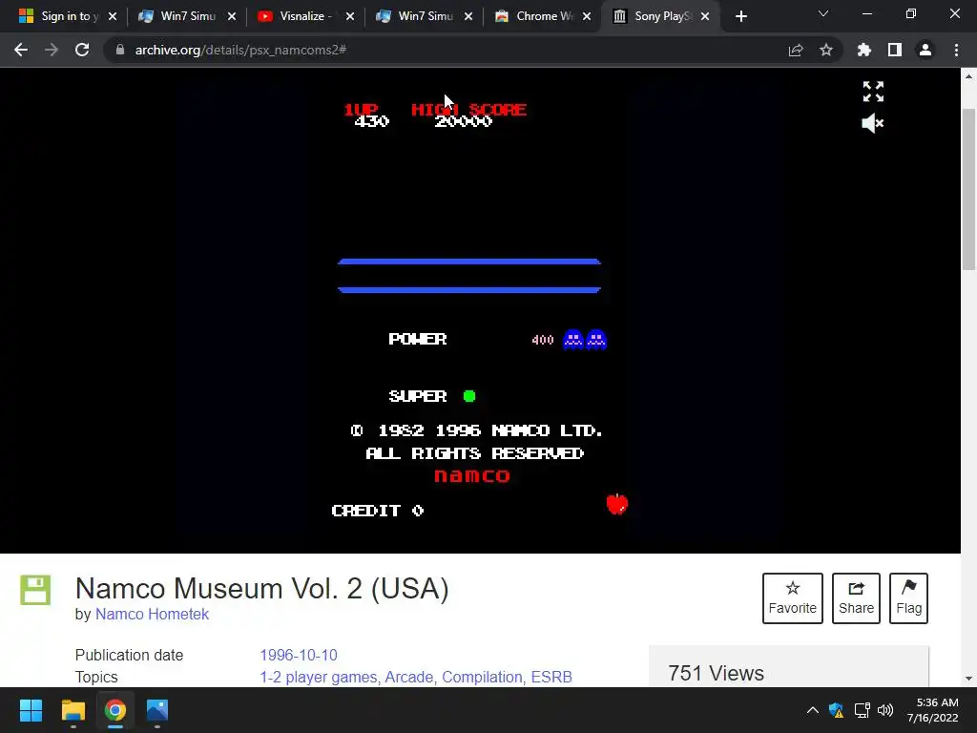Open the Chrome extensions puzzle icon

click(864, 50)
